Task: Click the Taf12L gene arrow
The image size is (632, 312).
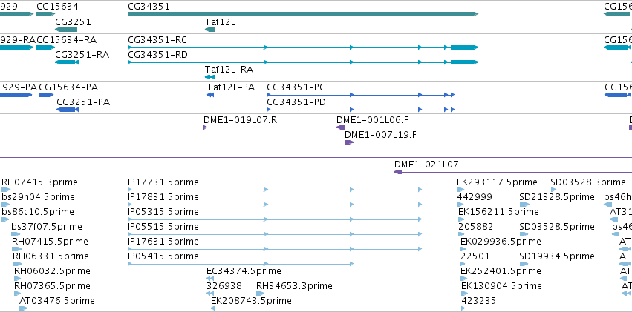Action: [209, 30]
